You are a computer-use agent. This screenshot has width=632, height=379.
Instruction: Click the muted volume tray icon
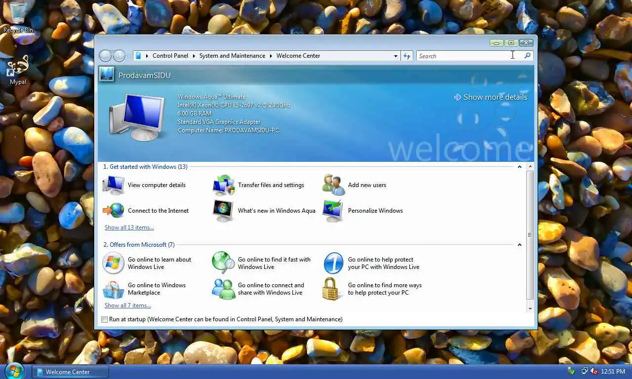[x=594, y=371]
